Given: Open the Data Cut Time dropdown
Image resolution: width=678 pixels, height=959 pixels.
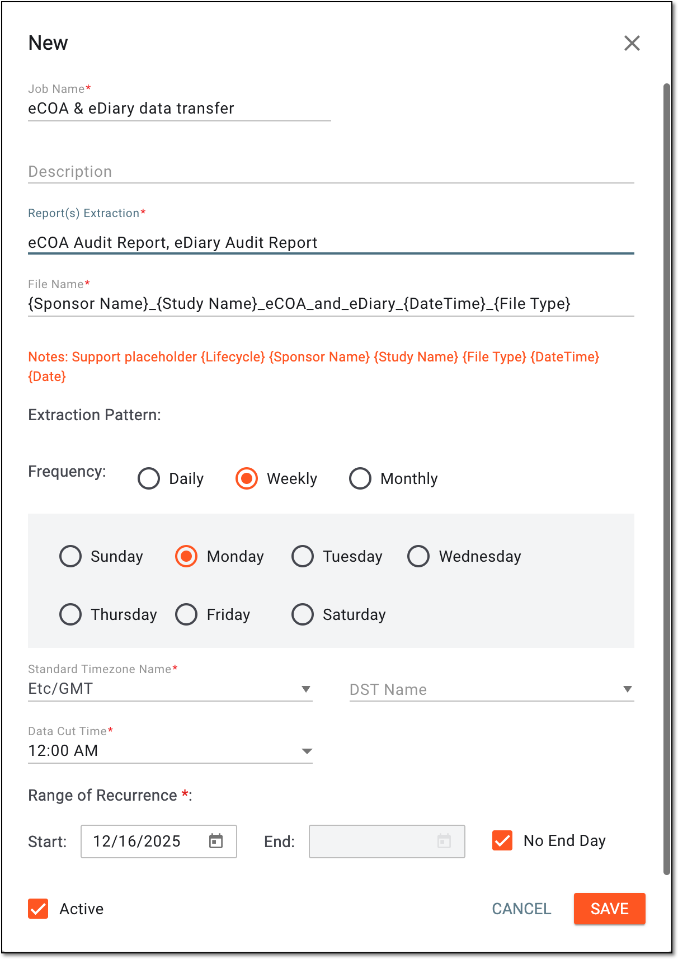Looking at the screenshot, I should pyautogui.click(x=170, y=751).
